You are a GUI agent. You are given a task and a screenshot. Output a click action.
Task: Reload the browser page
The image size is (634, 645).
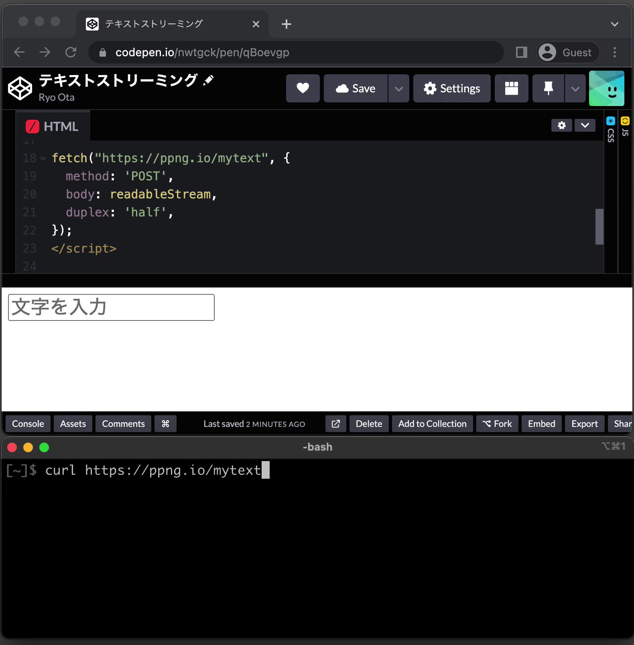tap(71, 52)
